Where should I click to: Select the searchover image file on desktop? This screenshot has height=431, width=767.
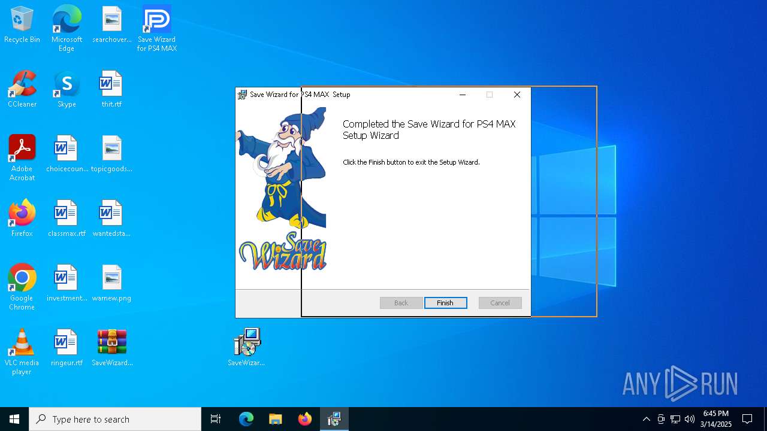pos(111,25)
